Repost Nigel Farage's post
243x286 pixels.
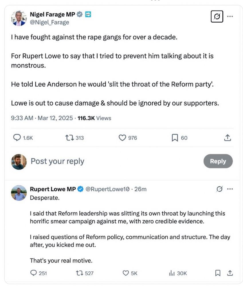70,138
